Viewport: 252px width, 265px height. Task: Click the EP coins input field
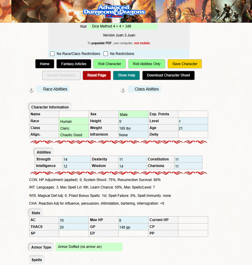coord(133,233)
